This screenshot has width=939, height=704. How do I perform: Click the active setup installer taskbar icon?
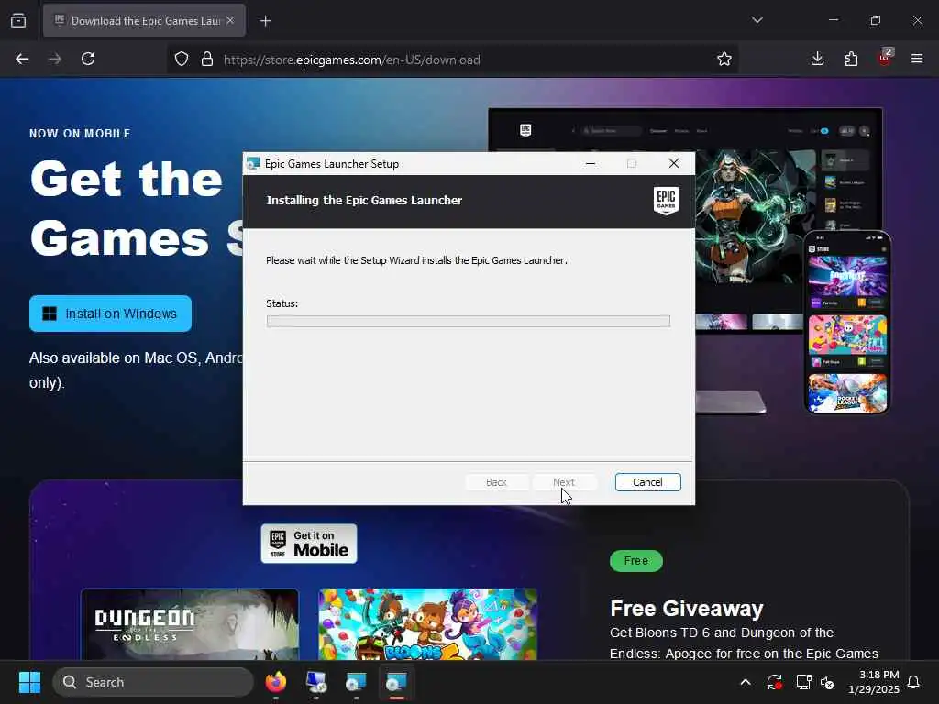click(x=396, y=682)
